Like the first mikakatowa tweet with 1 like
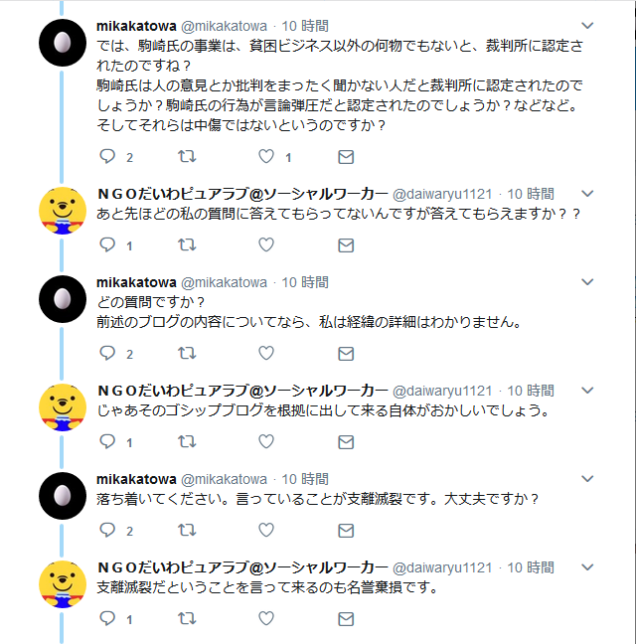The width and height of the screenshot is (636, 644). click(265, 157)
